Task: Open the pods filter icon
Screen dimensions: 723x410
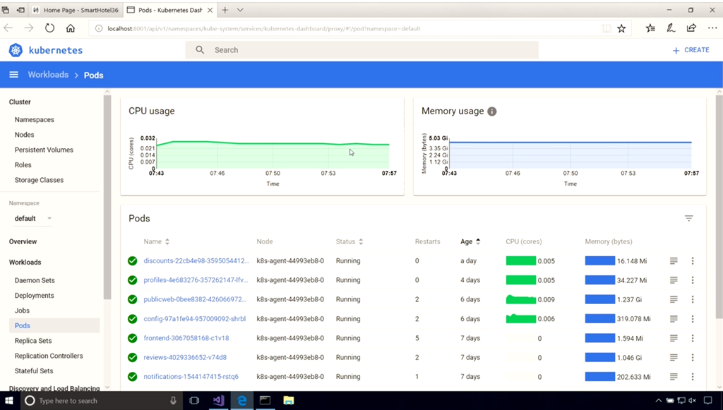Action: [688, 219]
